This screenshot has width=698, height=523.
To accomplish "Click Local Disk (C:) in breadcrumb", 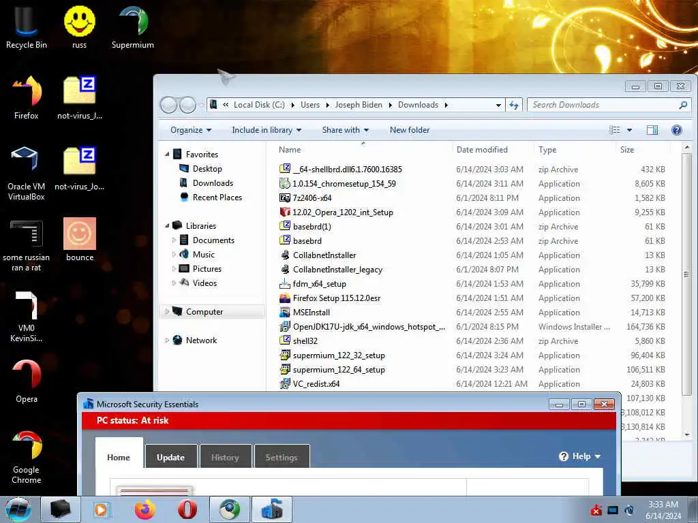I will pos(259,105).
